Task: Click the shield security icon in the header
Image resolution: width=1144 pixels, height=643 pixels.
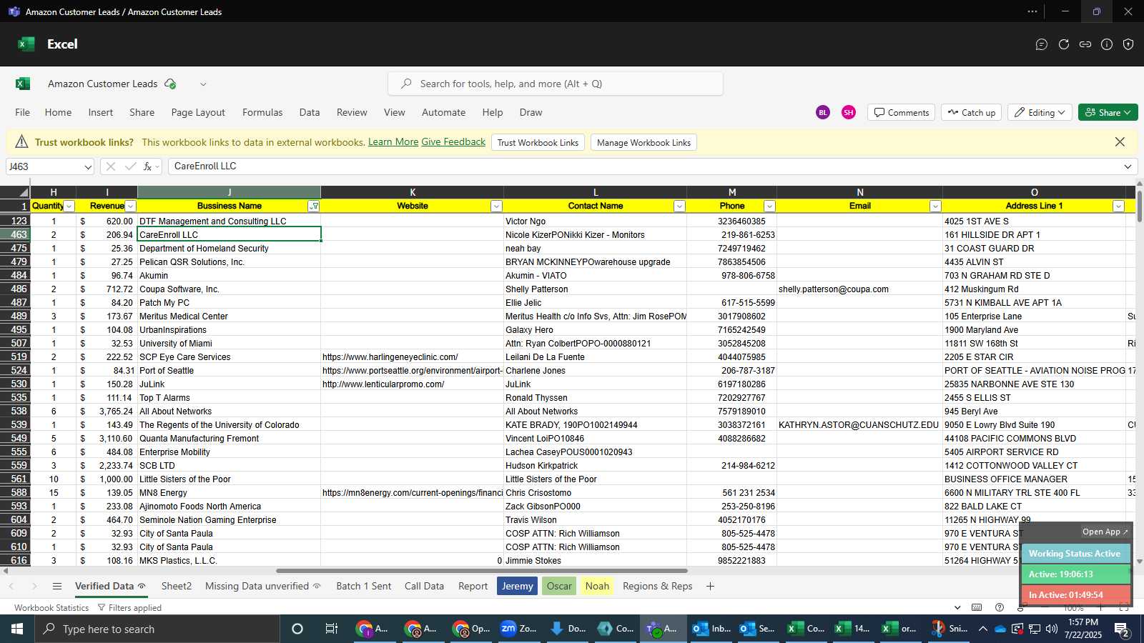Action: 1128,44
